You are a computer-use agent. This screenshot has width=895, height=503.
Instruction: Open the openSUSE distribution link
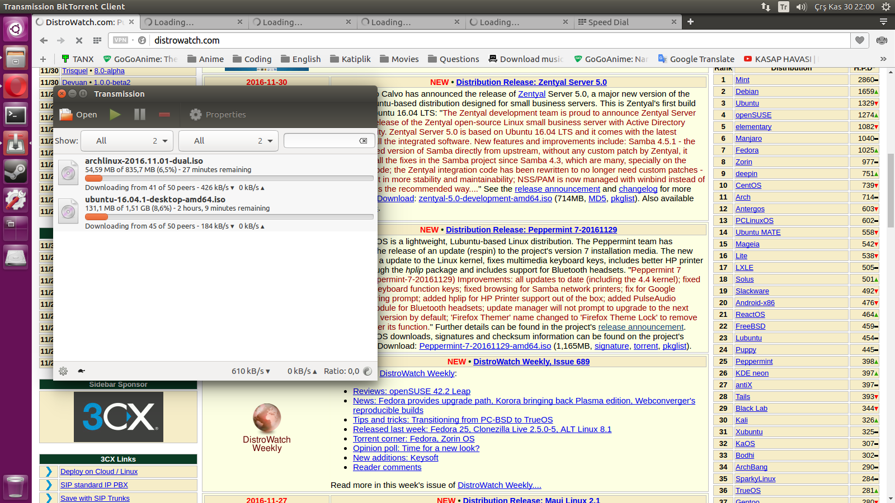(753, 115)
